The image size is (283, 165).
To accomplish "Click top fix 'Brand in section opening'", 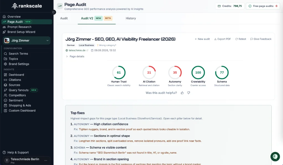I will [111, 159].
